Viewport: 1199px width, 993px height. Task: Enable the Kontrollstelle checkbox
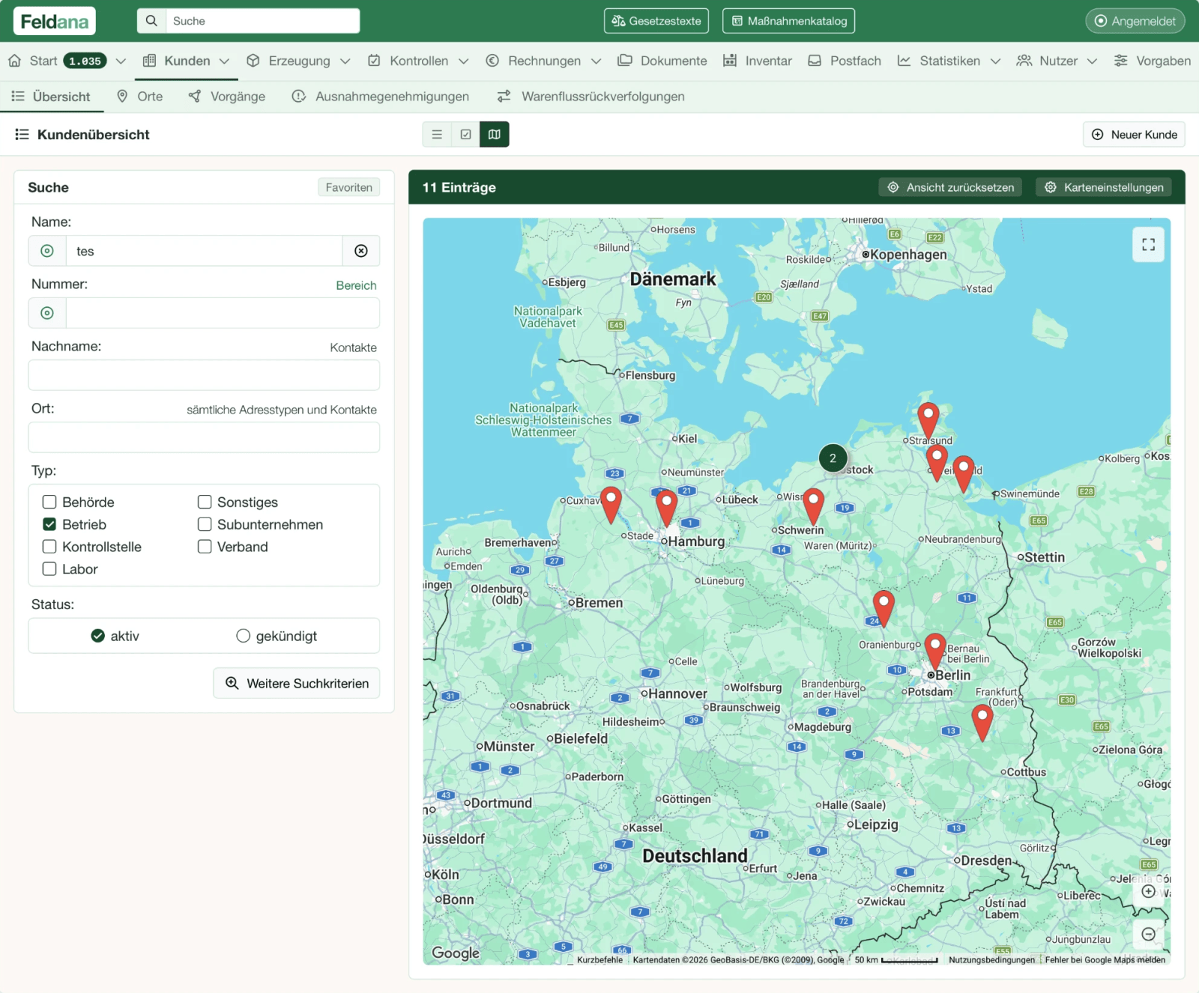[49, 547]
